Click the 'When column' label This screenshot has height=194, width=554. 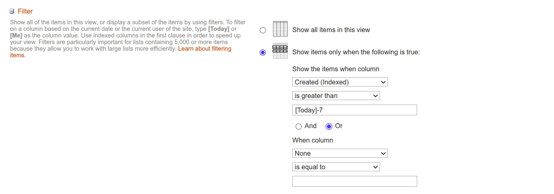(312, 140)
